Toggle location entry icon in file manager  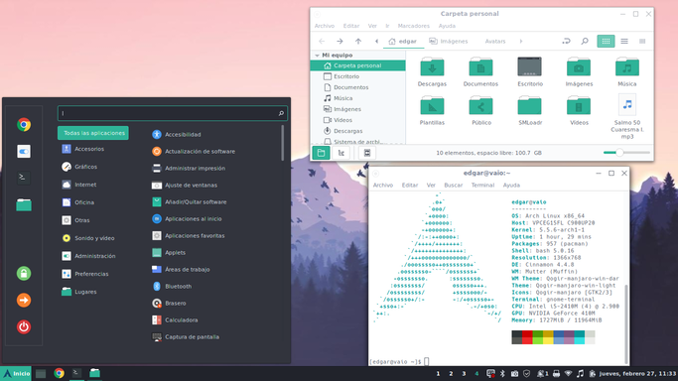566,41
